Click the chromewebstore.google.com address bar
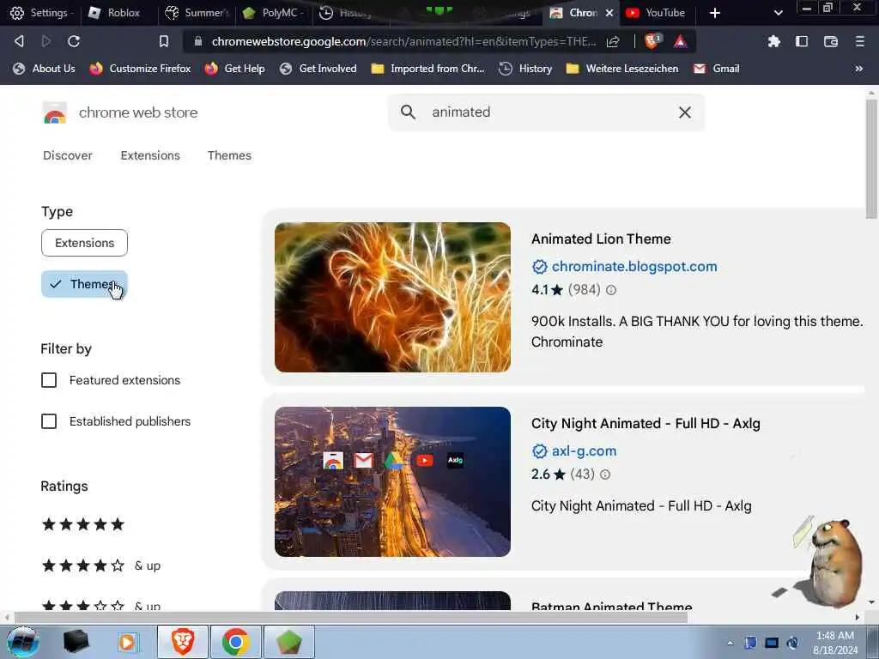The height and width of the screenshot is (659, 879). tap(403, 41)
